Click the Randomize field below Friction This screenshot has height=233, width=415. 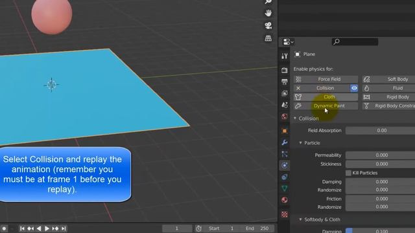coord(381,207)
